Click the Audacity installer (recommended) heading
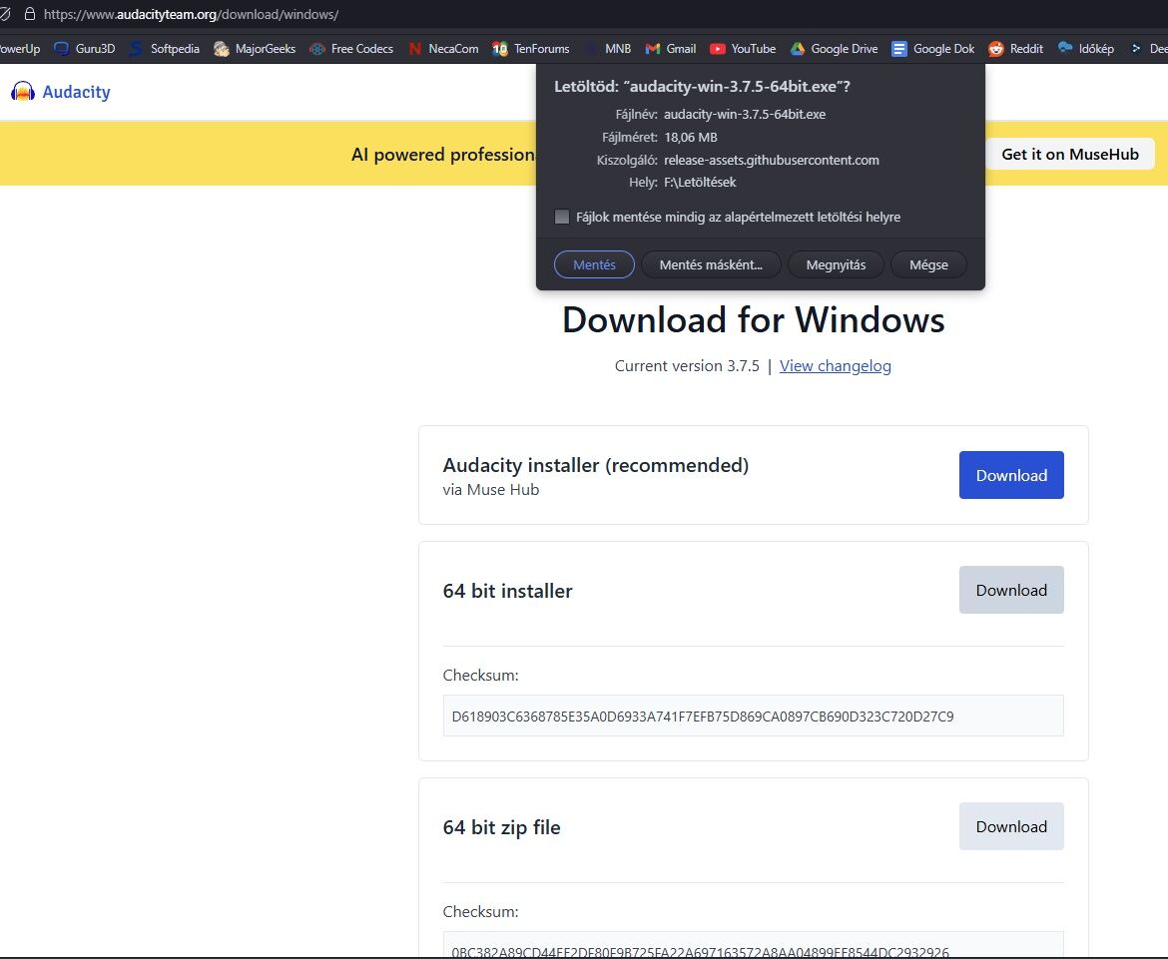Viewport: 1168px width, 959px height. click(x=596, y=465)
